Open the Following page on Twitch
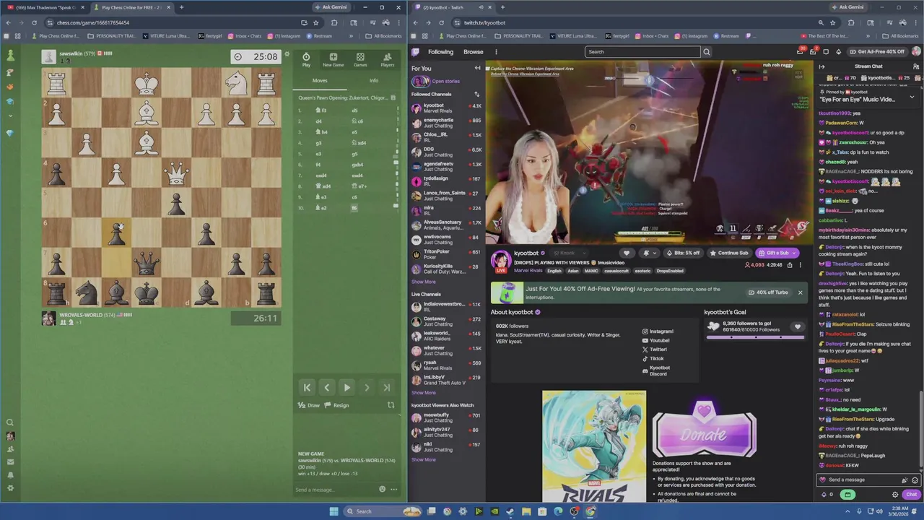 tap(440, 52)
